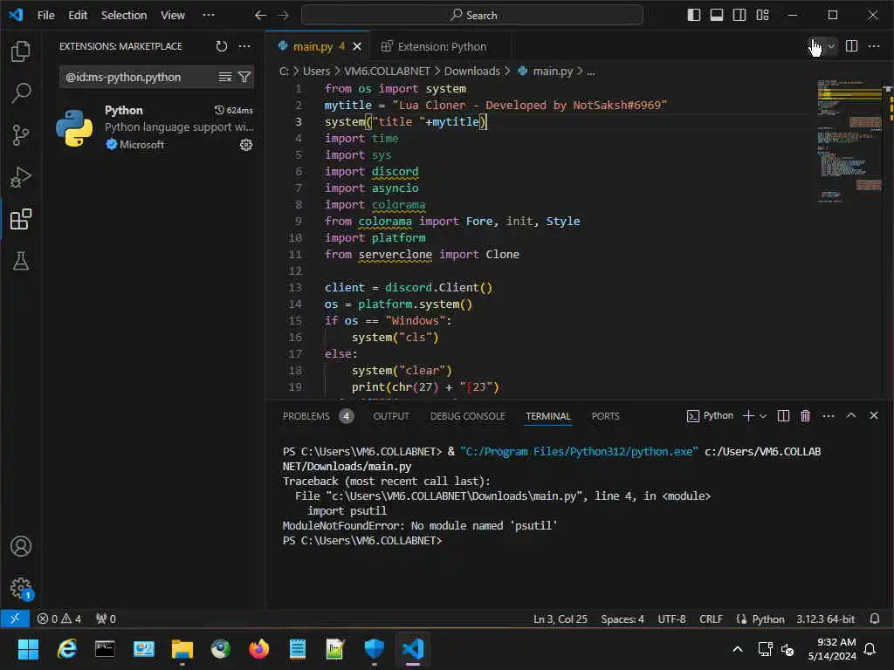Open the Explorer view in activity bar
The height and width of the screenshot is (670, 894).
tap(21, 51)
